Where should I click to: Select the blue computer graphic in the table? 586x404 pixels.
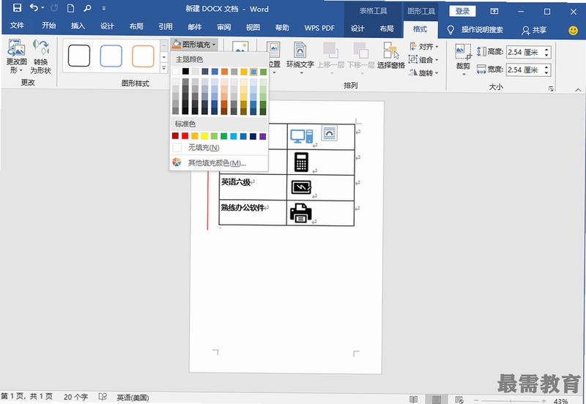point(301,136)
